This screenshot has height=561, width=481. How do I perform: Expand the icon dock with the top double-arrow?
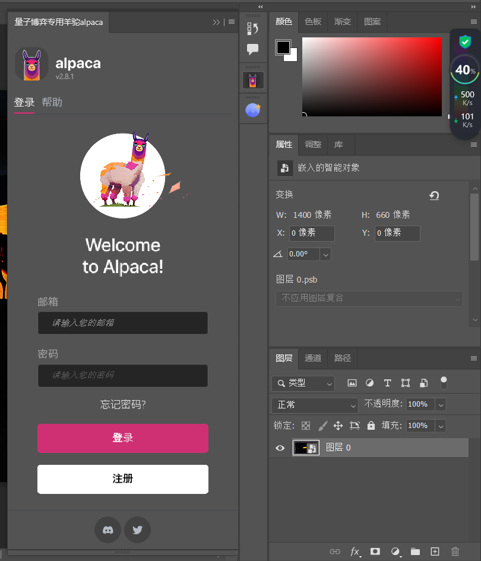pos(261,7)
